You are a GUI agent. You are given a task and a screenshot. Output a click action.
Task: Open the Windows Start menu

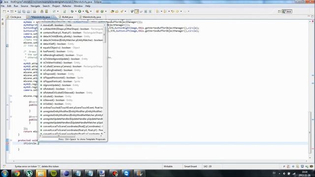(x=5, y=173)
